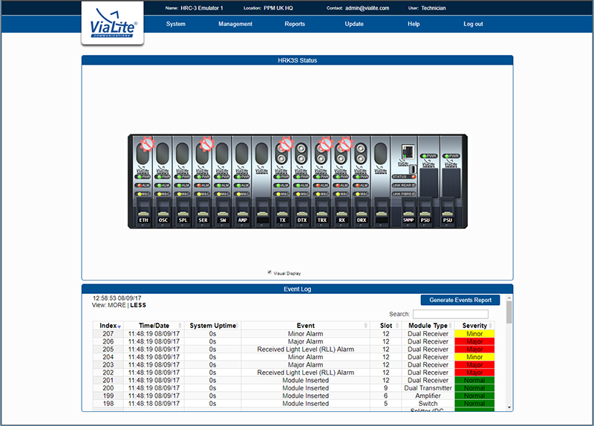Click the Generate Events Report button
This screenshot has width=594, height=426.
(x=460, y=300)
